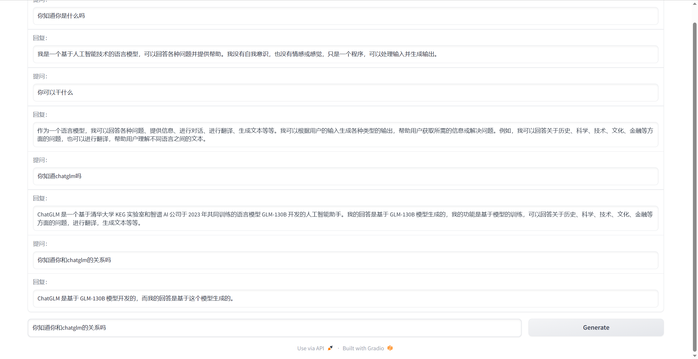This screenshot has height=359, width=698.
Task: Click the rocket icon beside Use via API
Action: pyautogui.click(x=330, y=348)
